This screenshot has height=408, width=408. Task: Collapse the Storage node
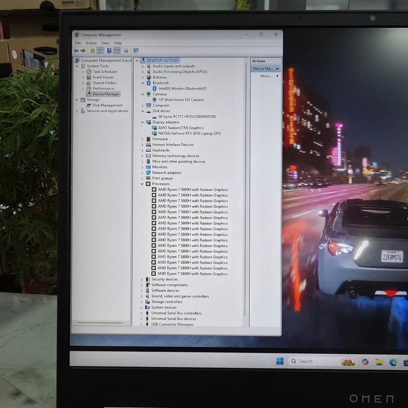[x=77, y=100]
